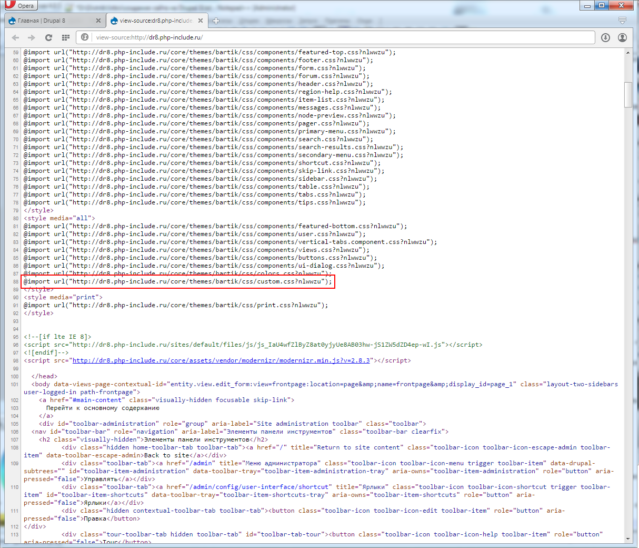Click the header.css import line
This screenshot has height=548, width=639.
(198, 84)
